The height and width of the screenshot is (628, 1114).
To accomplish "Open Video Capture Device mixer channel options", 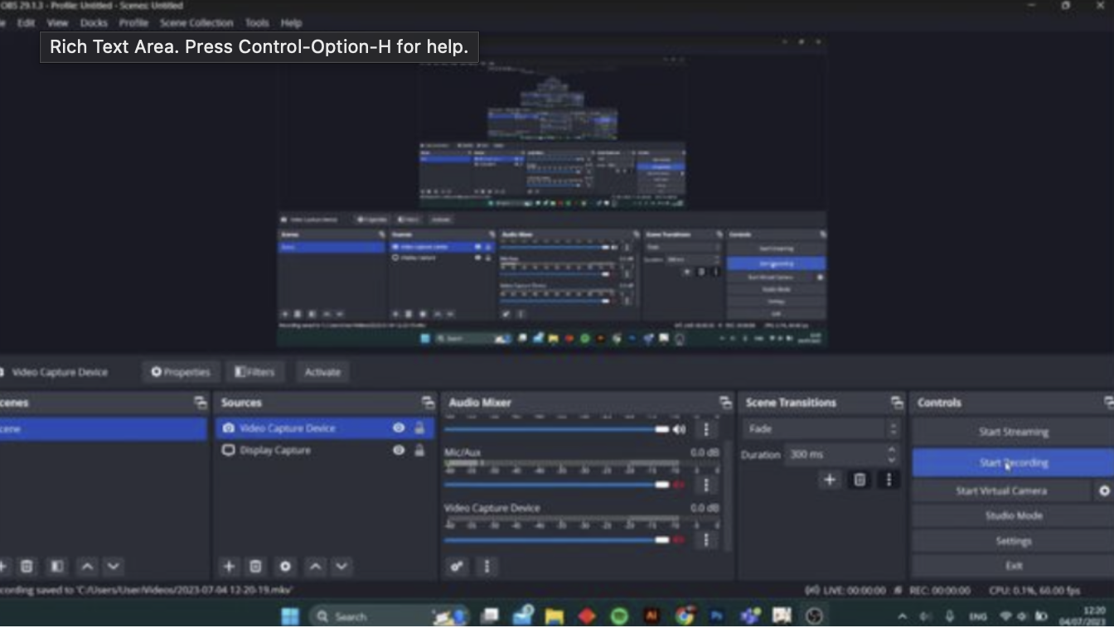I will coord(706,540).
